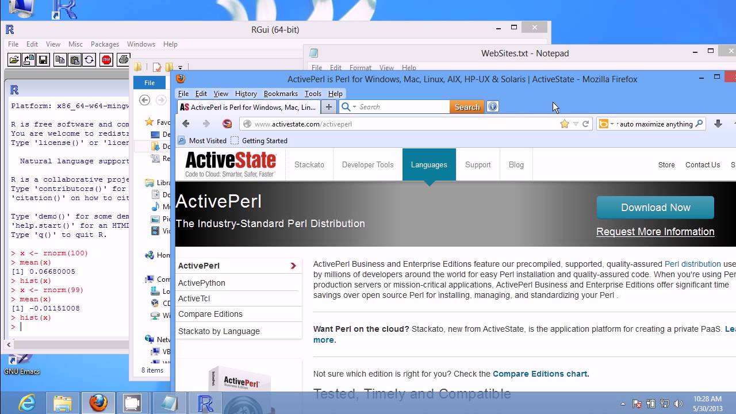Open bookmark star dropdown arrow
Screen dimensions: 736x414
tap(576, 124)
